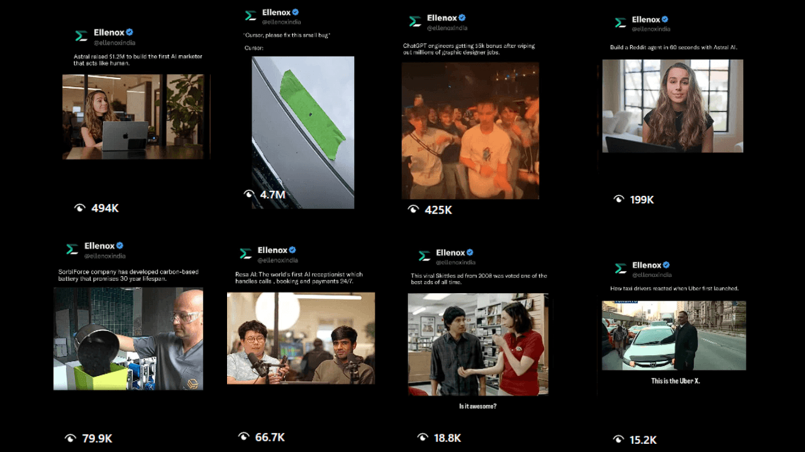
Task: Click @ellenoxindia handle on Cursor bug post
Action: click(281, 22)
